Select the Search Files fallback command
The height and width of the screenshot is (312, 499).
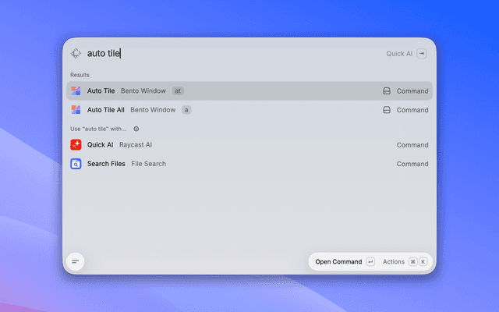click(249, 164)
